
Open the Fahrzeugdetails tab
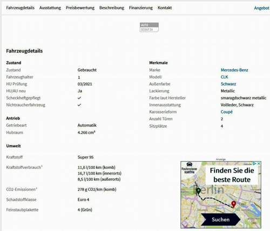(x=20, y=8)
